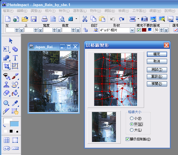
Task: Click the dark red fill color swatch
Action: pos(144,30)
